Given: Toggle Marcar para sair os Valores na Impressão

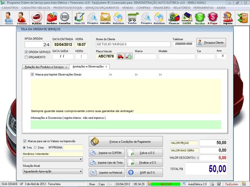Looking at the screenshot, I should [25, 141].
